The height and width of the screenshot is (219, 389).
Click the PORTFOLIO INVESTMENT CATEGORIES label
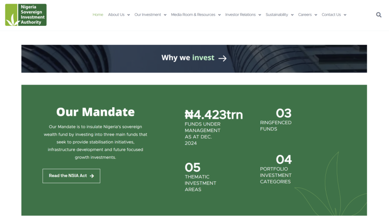276,175
